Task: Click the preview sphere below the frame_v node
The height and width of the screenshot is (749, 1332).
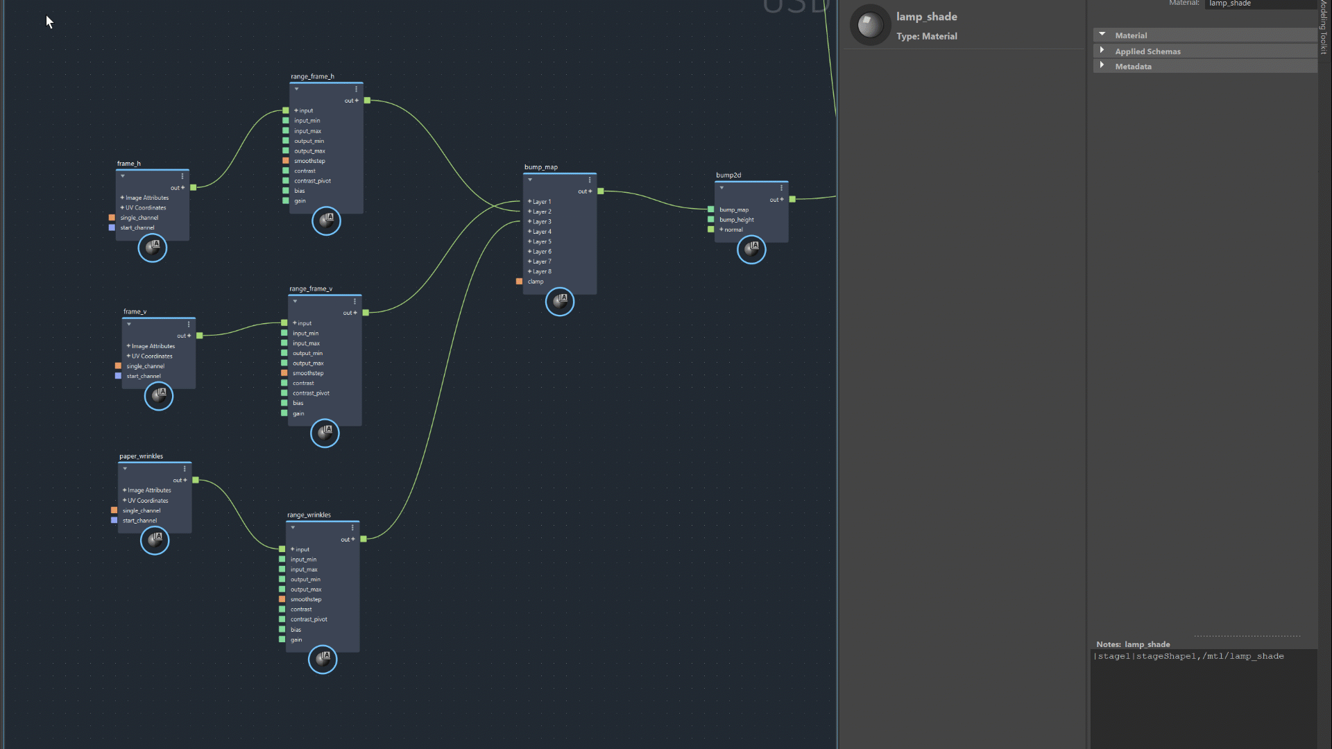Action: (x=158, y=396)
